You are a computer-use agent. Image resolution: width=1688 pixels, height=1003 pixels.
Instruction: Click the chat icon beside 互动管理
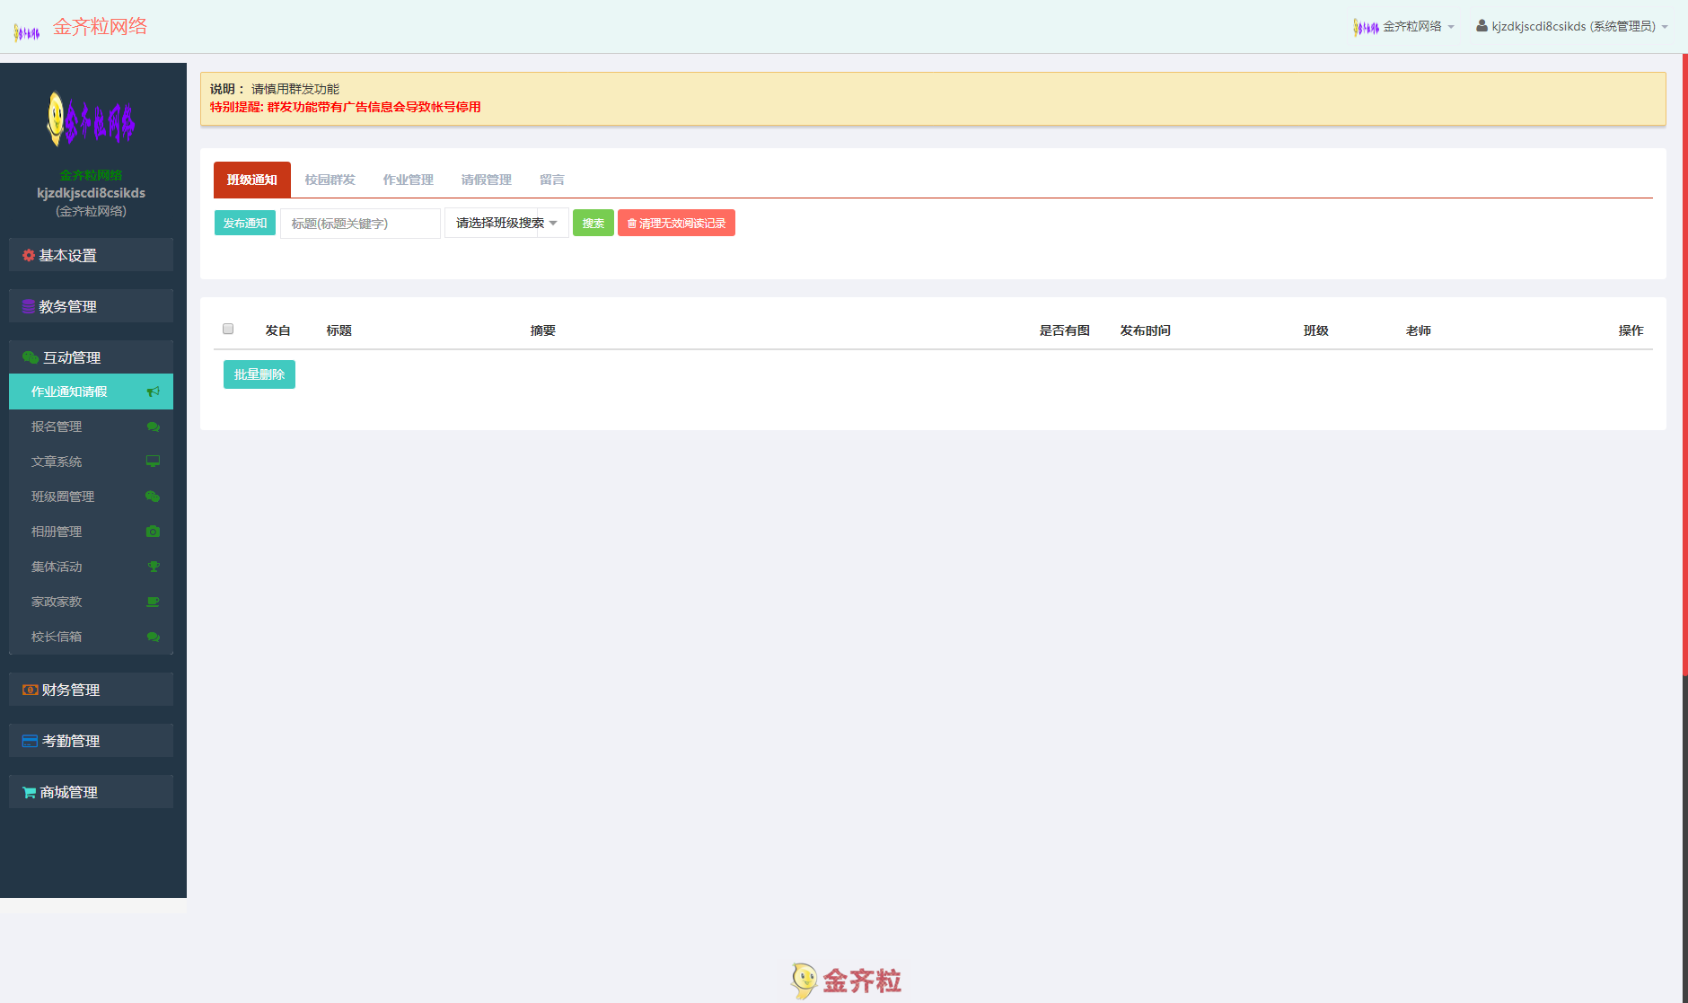31,357
